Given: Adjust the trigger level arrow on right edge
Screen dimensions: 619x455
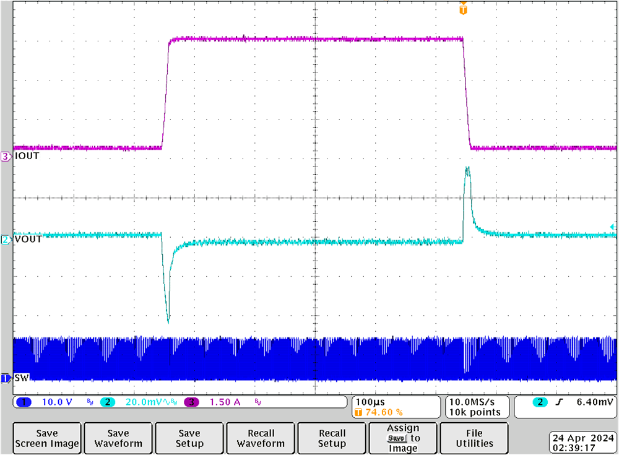Looking at the screenshot, I should (x=614, y=228).
